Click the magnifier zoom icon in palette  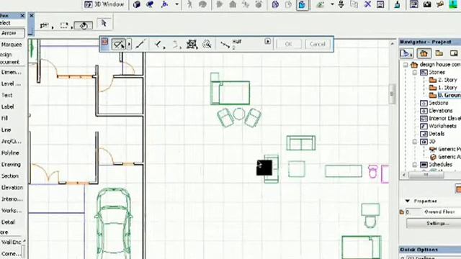(x=207, y=45)
